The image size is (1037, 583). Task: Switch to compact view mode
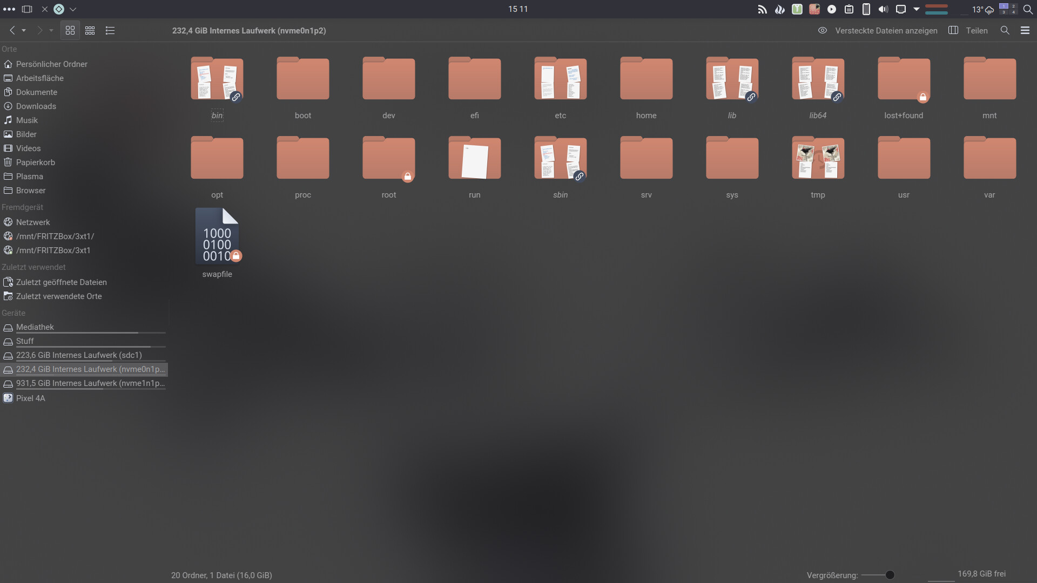tap(90, 31)
